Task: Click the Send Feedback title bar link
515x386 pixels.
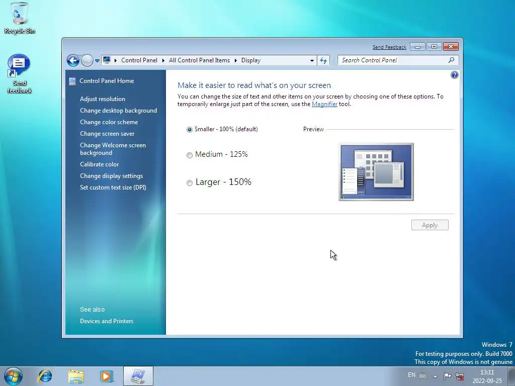Action: click(x=389, y=47)
